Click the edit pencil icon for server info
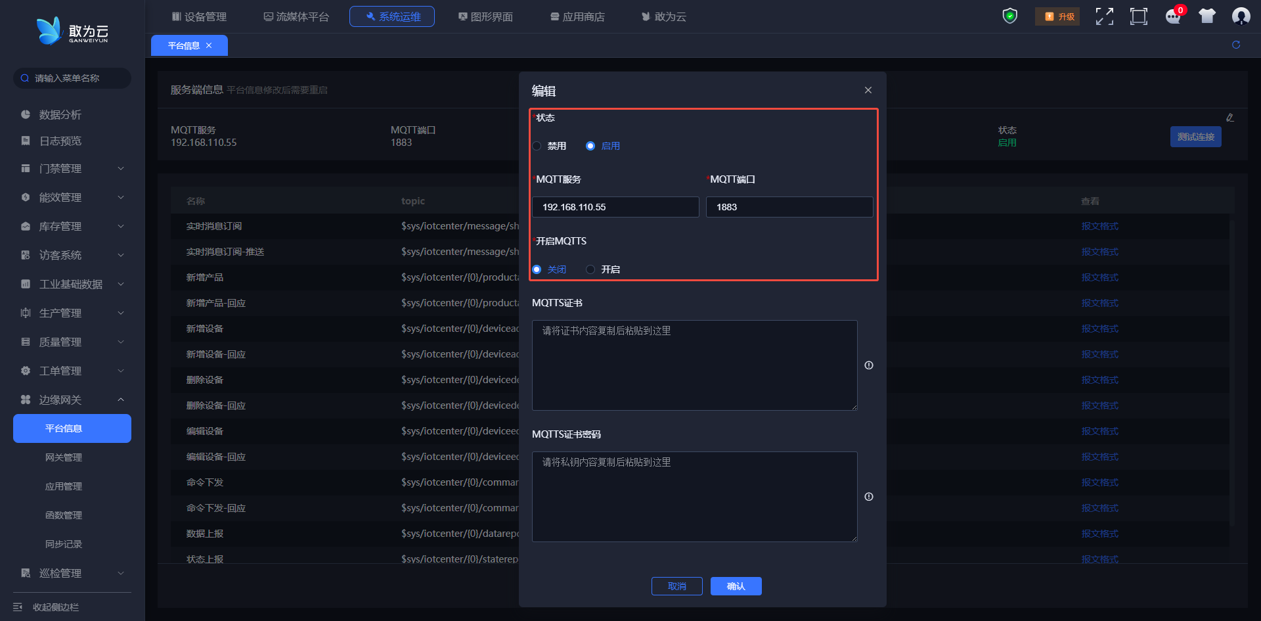The height and width of the screenshot is (621, 1261). coord(1230,118)
